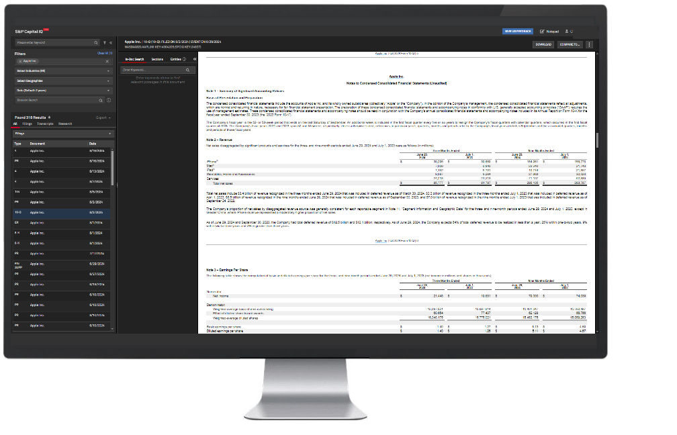677x435 pixels.
Task: Sort results by the Date column header
Action: (x=93, y=144)
